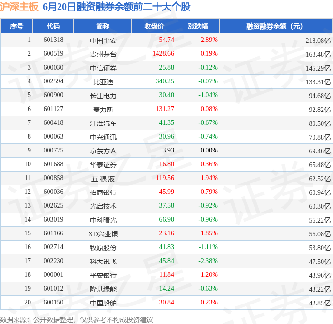Click stock name 牧原股份
Screen dimensions: 333x324
[x=103, y=248]
